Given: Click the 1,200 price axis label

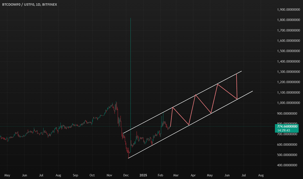Looking at the screenshot, I should click(x=288, y=82).
